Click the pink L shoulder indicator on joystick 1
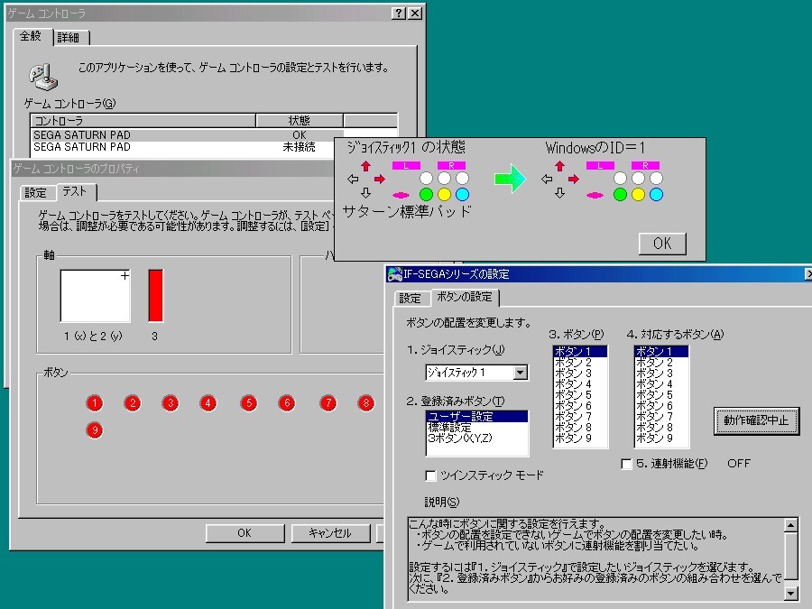The height and width of the screenshot is (609, 812). [405, 166]
